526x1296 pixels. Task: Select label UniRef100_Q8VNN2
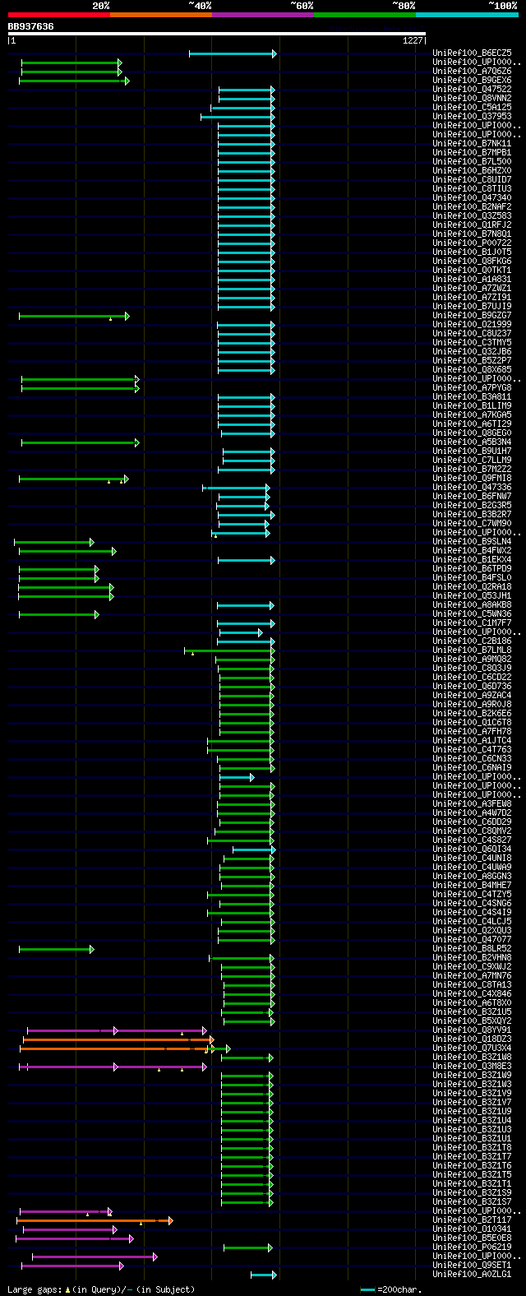[472, 99]
